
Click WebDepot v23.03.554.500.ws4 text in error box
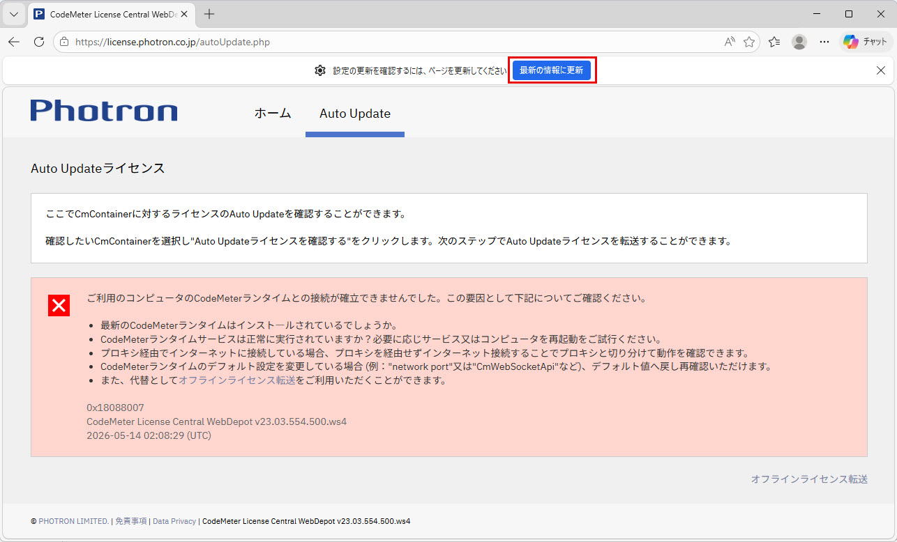(x=279, y=421)
